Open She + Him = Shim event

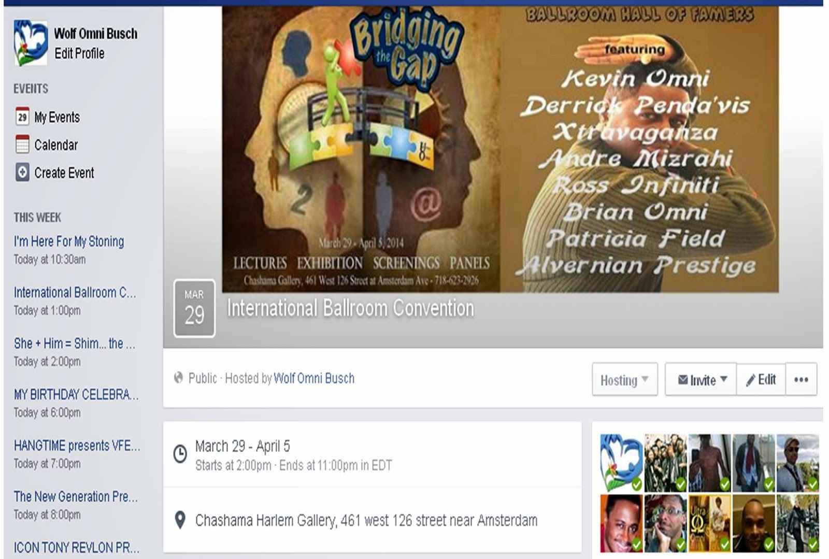click(x=74, y=343)
